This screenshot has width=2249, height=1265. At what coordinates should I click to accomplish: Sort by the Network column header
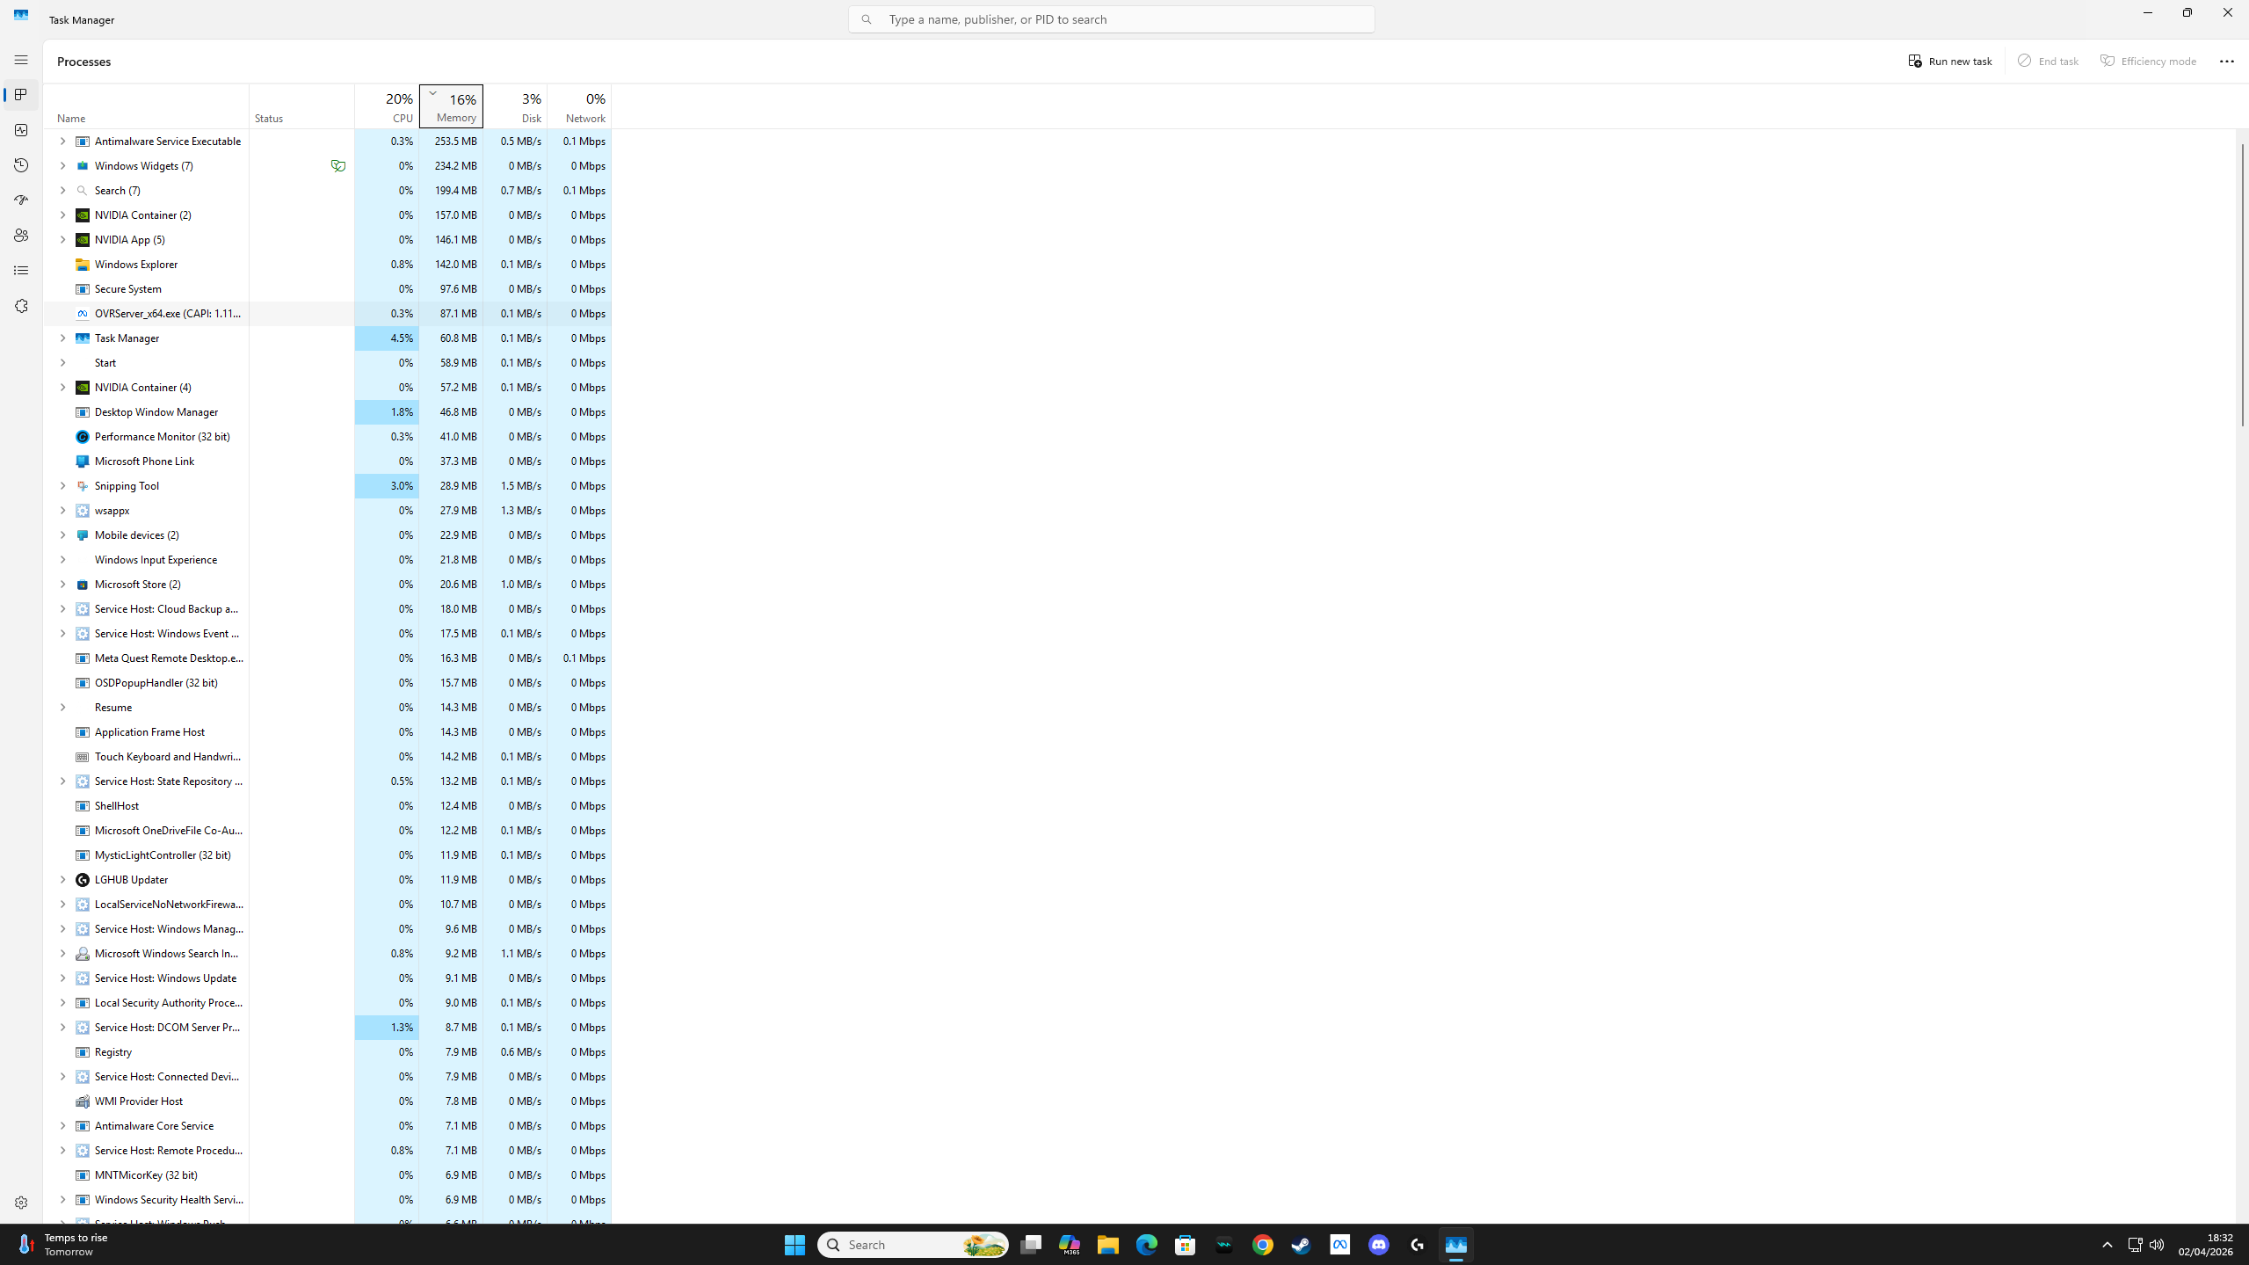[579, 106]
